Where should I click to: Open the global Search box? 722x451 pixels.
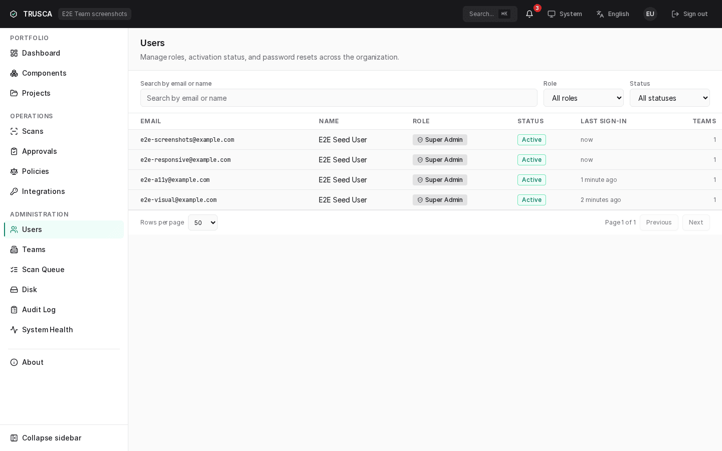pos(490,14)
